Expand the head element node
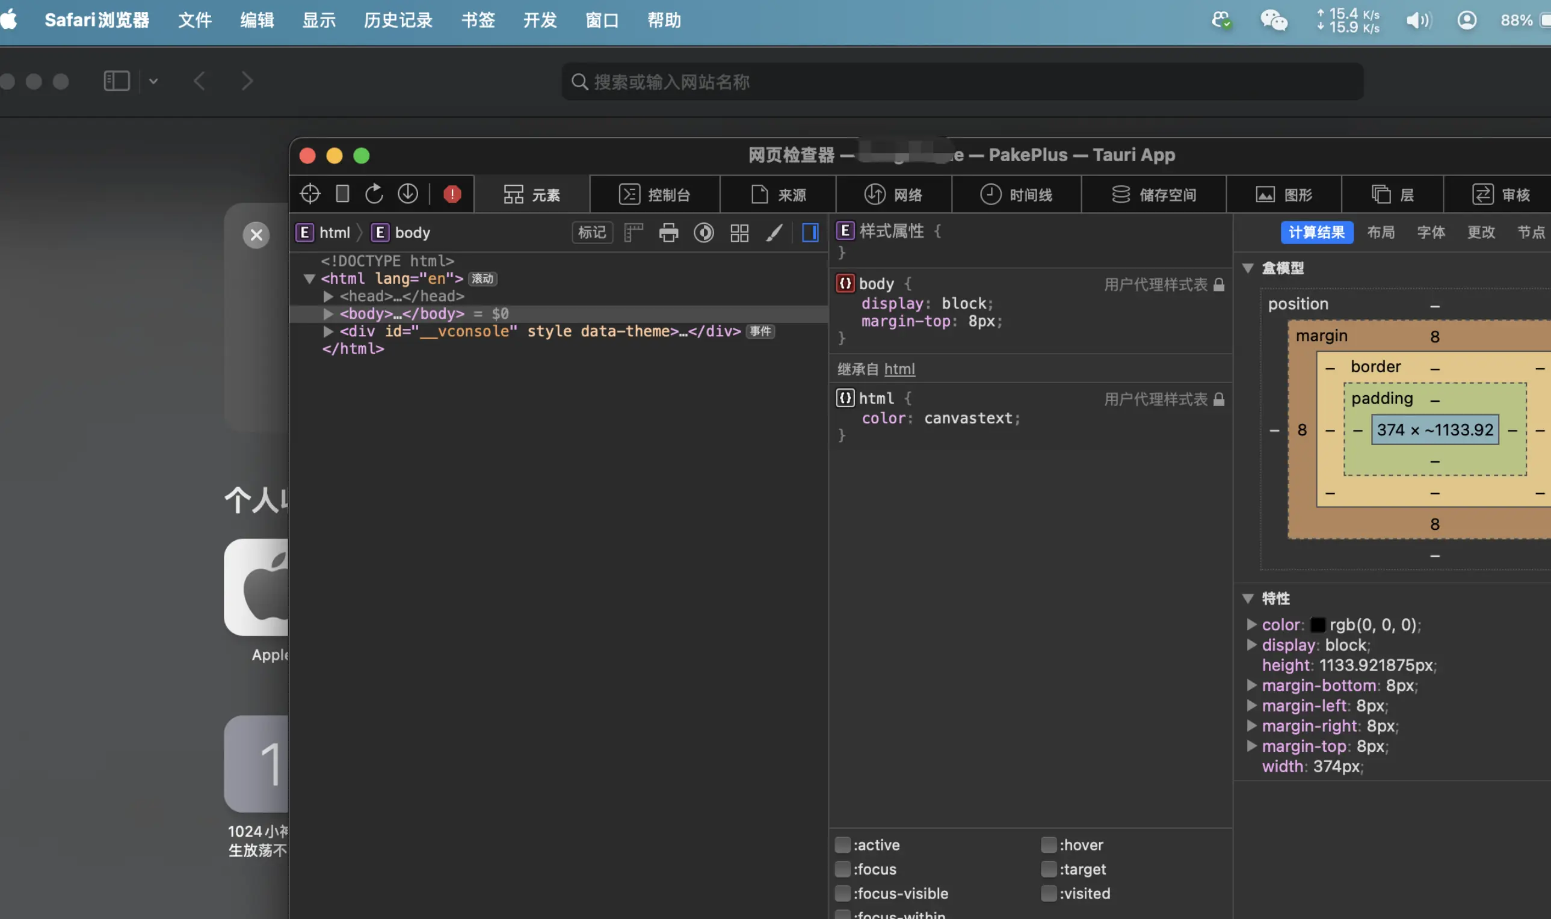Screen dimensions: 1551x919 point(328,297)
